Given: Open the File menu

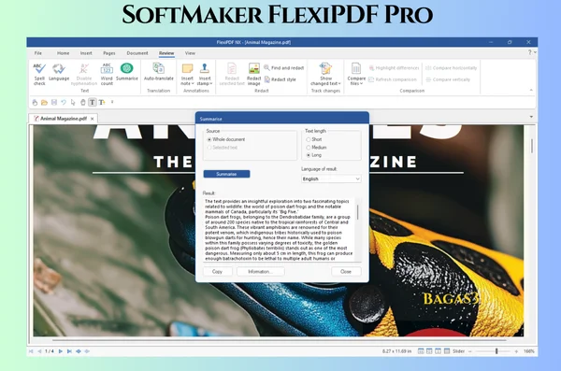Looking at the screenshot, I should (x=38, y=53).
